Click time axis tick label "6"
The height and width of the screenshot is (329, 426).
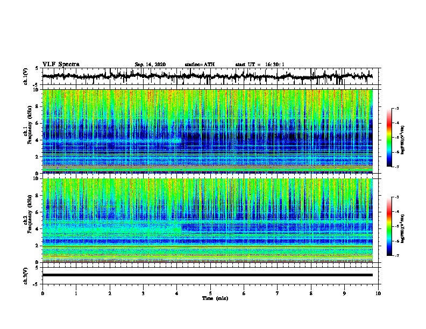244,294
